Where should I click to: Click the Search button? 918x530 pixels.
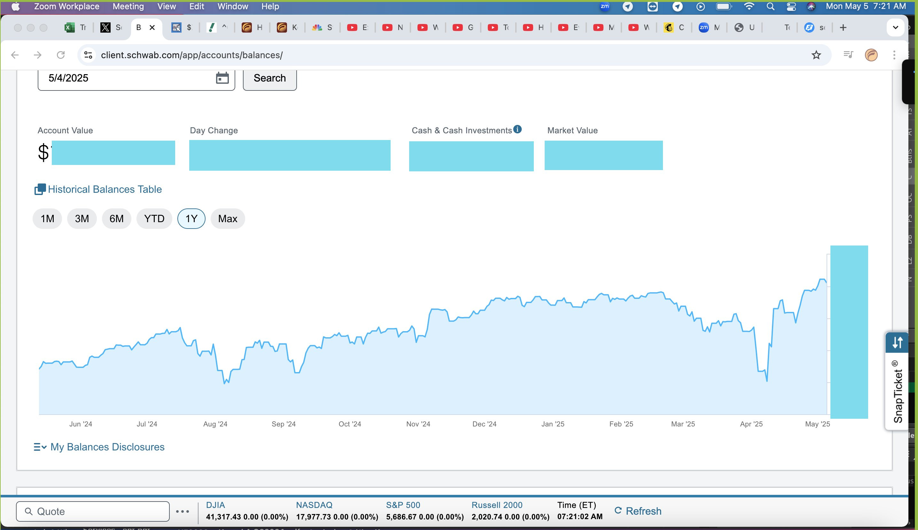[x=270, y=78]
